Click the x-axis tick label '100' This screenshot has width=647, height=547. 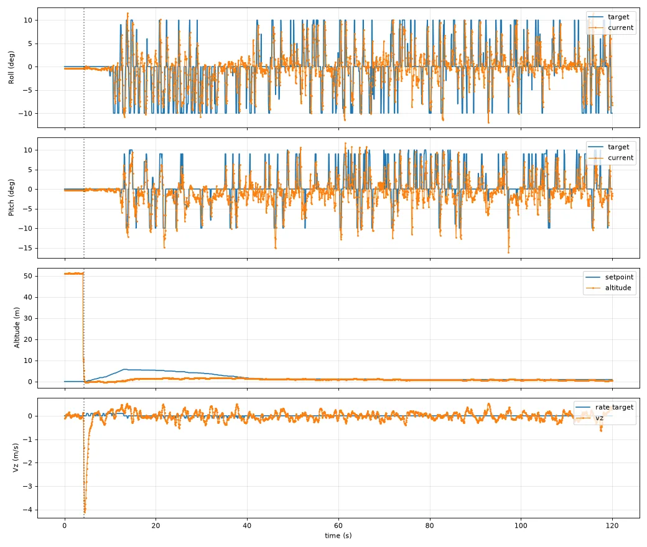521,526
